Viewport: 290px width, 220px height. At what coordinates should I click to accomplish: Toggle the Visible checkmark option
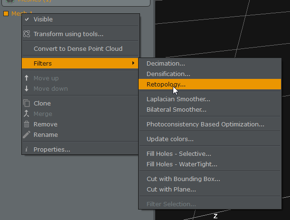(x=27, y=19)
